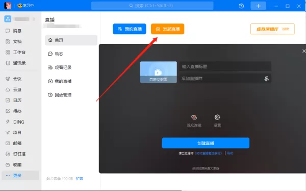Open the 钉钉搭 app builder

pyautogui.click(x=16, y=154)
